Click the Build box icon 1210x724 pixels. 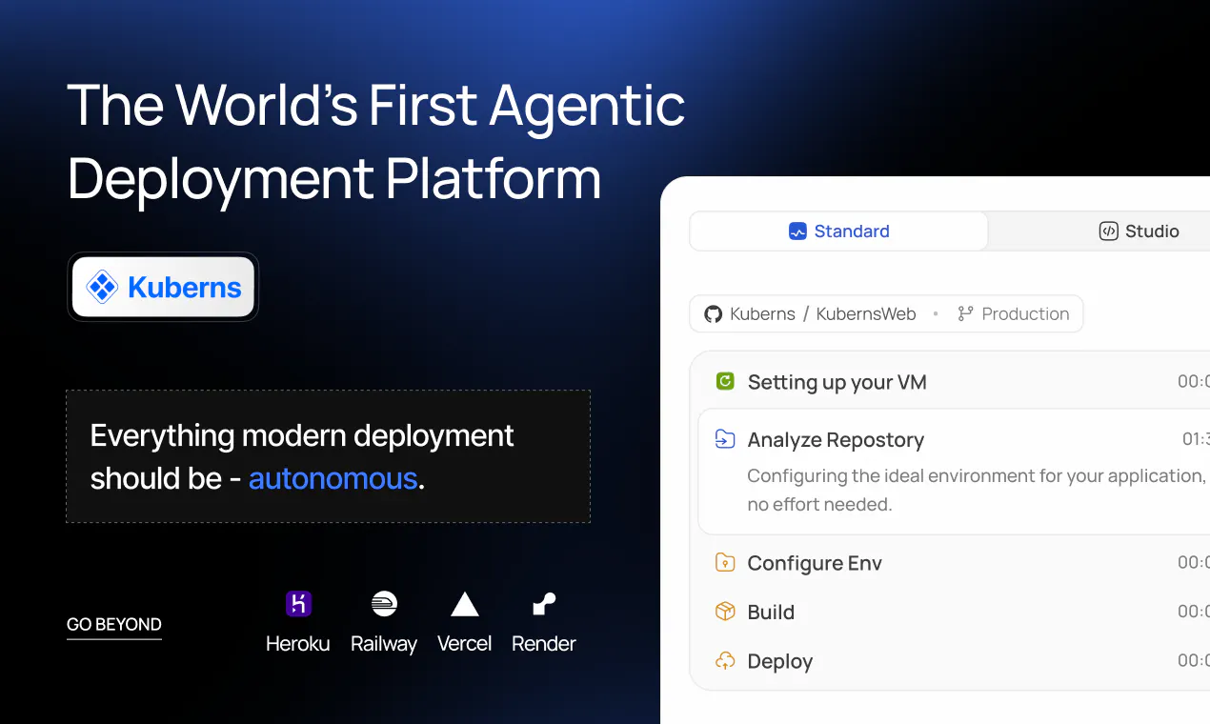click(x=725, y=612)
